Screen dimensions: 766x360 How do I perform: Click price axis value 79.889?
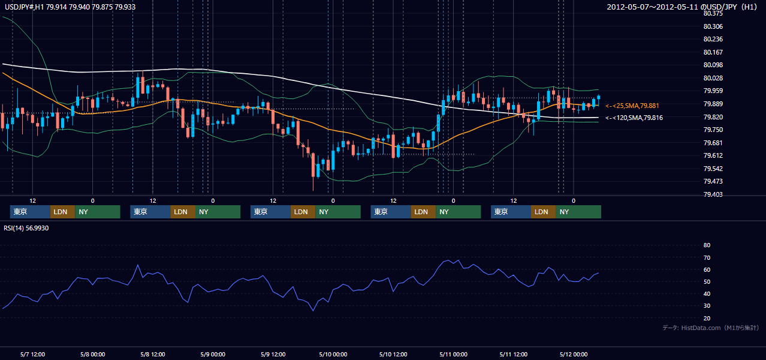[x=713, y=104]
